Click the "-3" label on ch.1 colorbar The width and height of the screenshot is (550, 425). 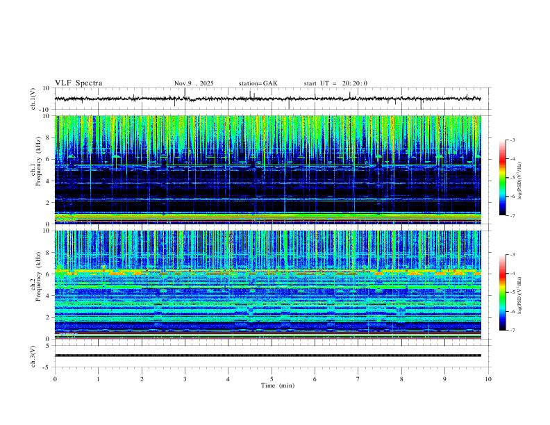512,140
